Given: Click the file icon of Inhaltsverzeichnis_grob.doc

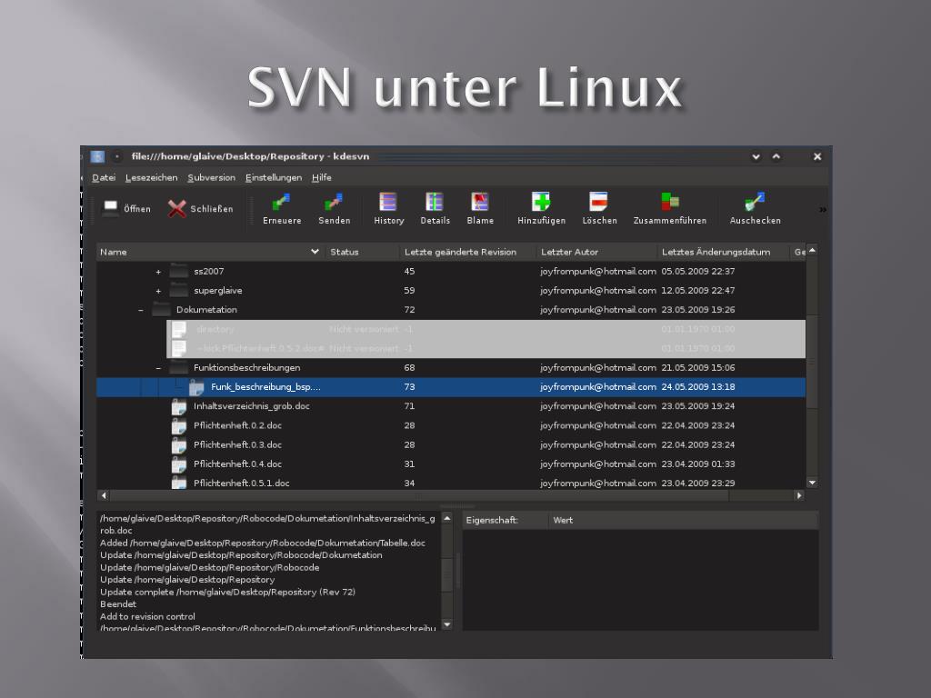Looking at the screenshot, I should click(x=179, y=407).
